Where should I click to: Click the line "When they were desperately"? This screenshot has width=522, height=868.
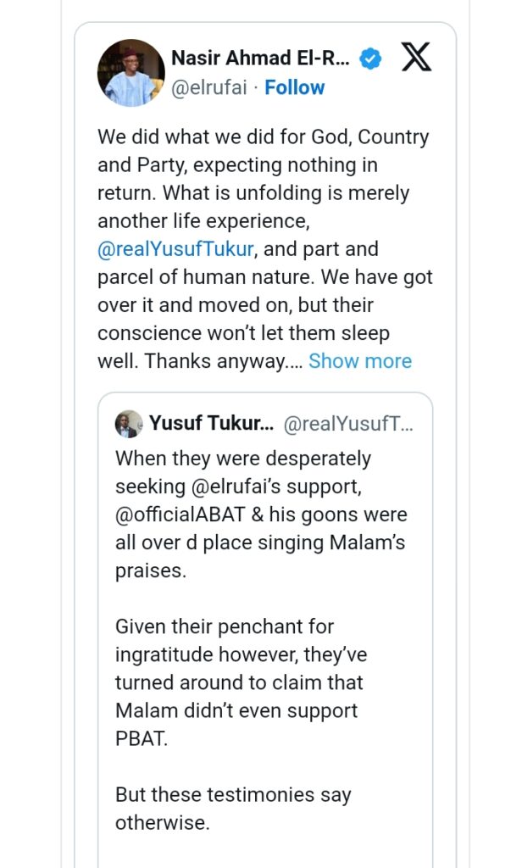[x=243, y=459]
